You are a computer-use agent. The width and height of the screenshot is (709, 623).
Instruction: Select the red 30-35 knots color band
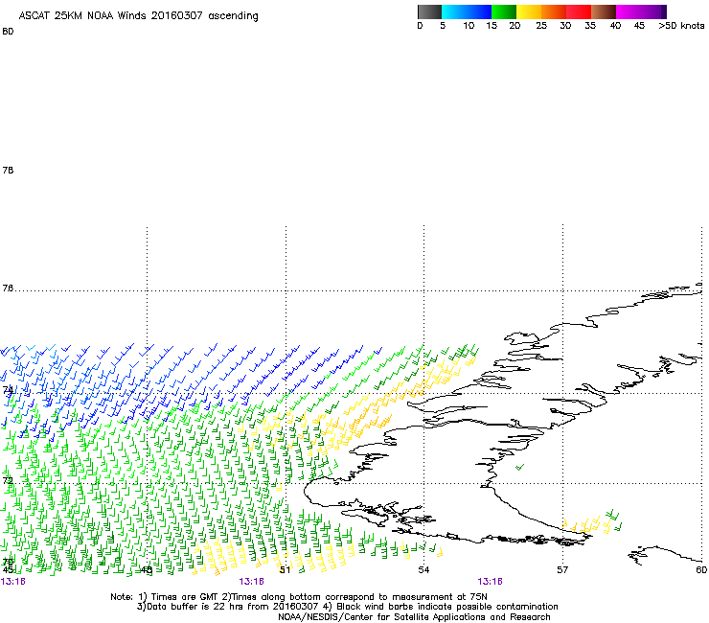[579, 12]
